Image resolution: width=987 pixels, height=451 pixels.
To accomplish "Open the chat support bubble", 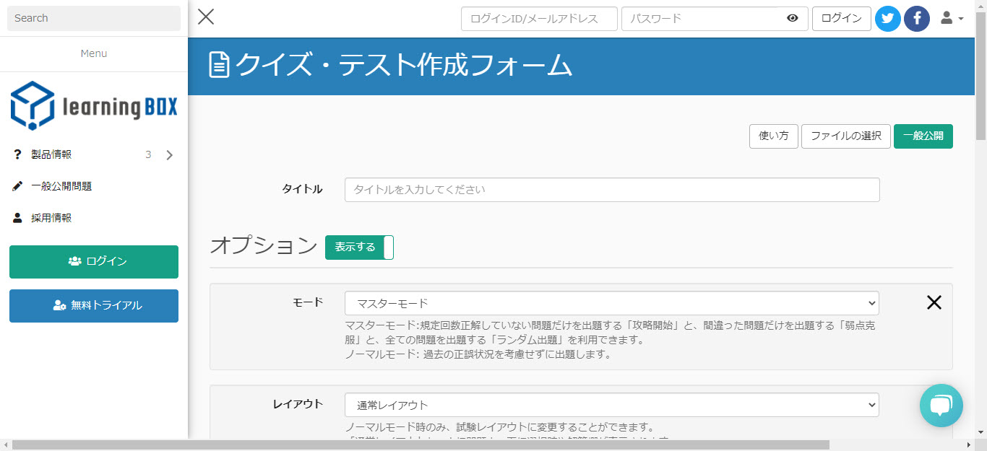I will pos(941,406).
